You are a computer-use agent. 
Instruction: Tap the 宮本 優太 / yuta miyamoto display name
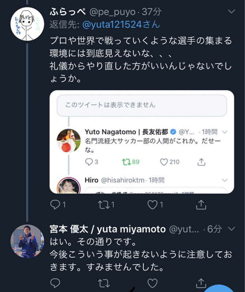[x=108, y=229]
